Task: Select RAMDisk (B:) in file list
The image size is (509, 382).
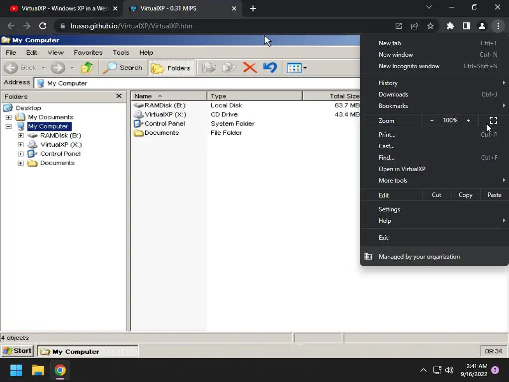Action: pyautogui.click(x=165, y=105)
